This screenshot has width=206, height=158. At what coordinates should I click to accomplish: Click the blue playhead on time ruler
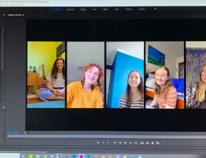coord(72,137)
